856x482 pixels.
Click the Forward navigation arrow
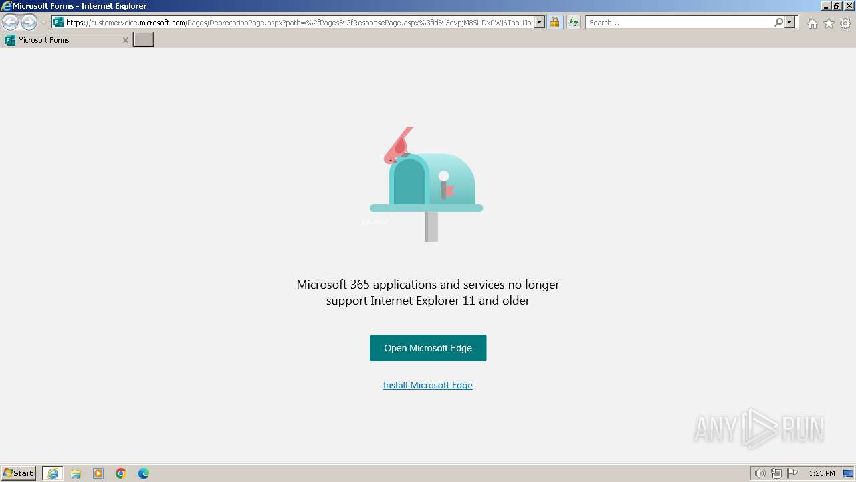pos(29,23)
